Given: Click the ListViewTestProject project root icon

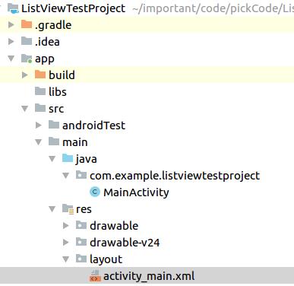Looking at the screenshot, I should point(13,8).
